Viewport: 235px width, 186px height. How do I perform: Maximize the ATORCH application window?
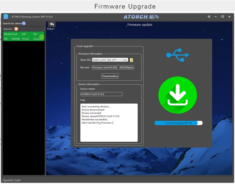tap(223, 17)
